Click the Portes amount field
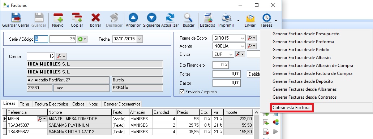This screenshot has height=139, width=373. click(227, 74)
